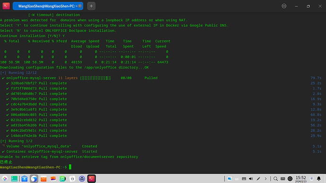Open volume control in the tray

tap(251, 179)
